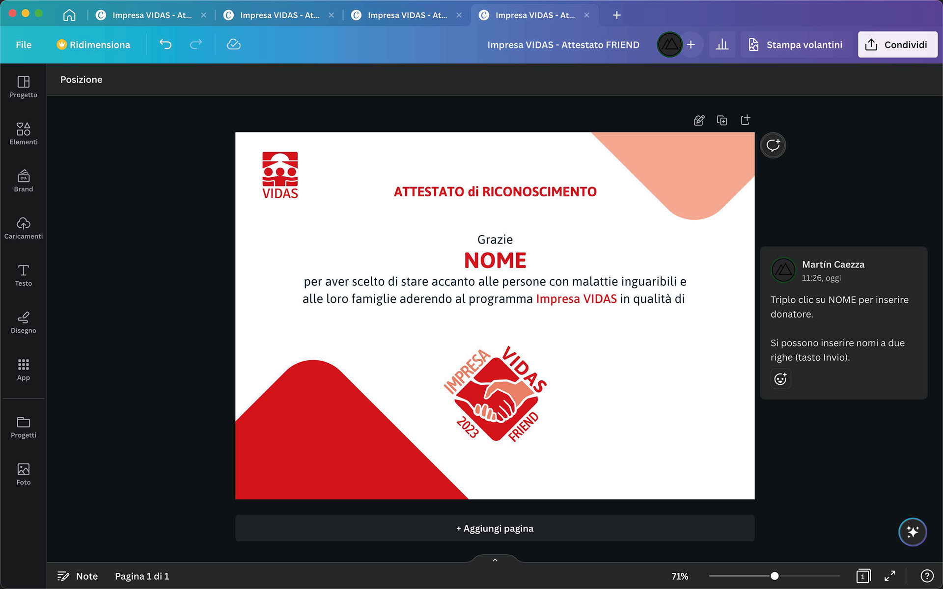
Task: Open the App panel
Action: click(x=23, y=370)
